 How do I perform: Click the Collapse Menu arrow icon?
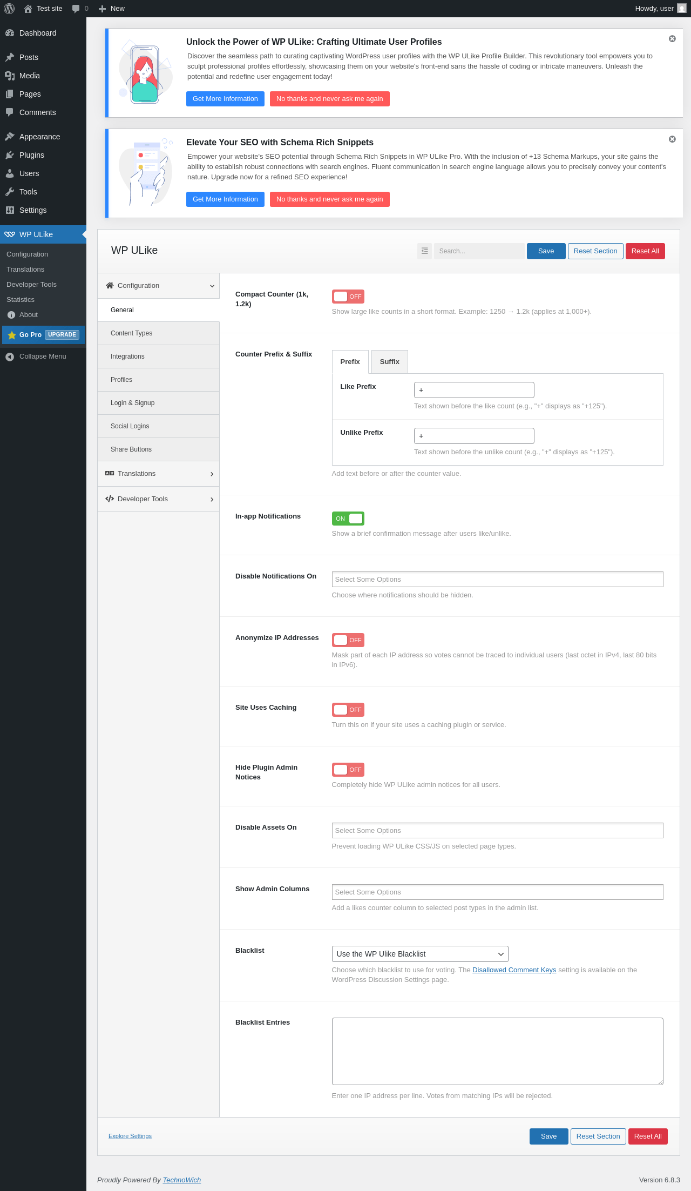pyautogui.click(x=10, y=356)
